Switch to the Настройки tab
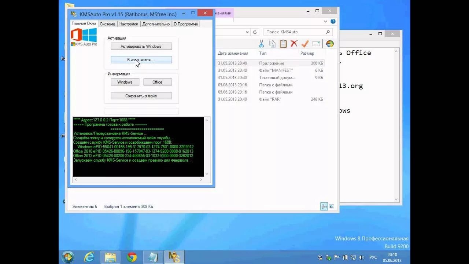The width and height of the screenshot is (469, 264). pyautogui.click(x=129, y=24)
